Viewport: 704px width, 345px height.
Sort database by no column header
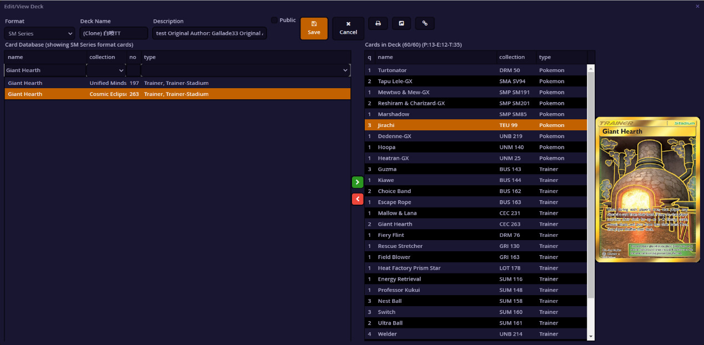(x=134, y=57)
